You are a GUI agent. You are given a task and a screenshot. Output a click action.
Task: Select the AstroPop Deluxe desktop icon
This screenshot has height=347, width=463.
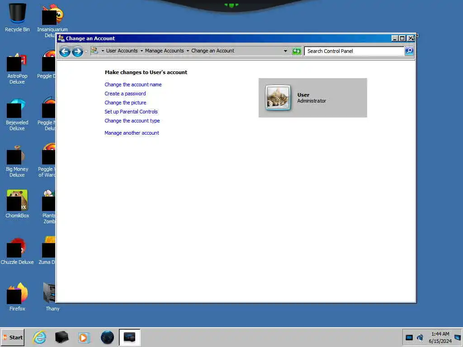[17, 69]
